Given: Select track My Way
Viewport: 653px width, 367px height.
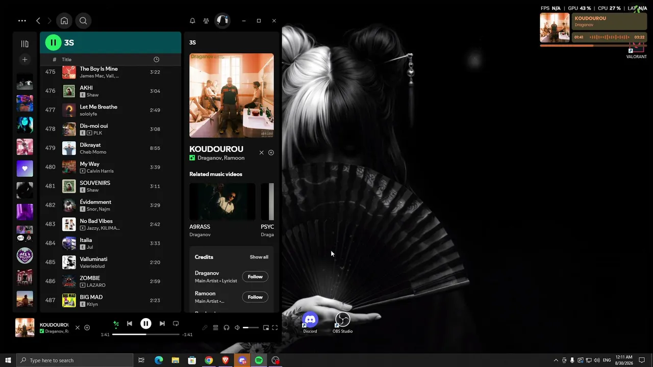Looking at the screenshot, I should (x=111, y=167).
